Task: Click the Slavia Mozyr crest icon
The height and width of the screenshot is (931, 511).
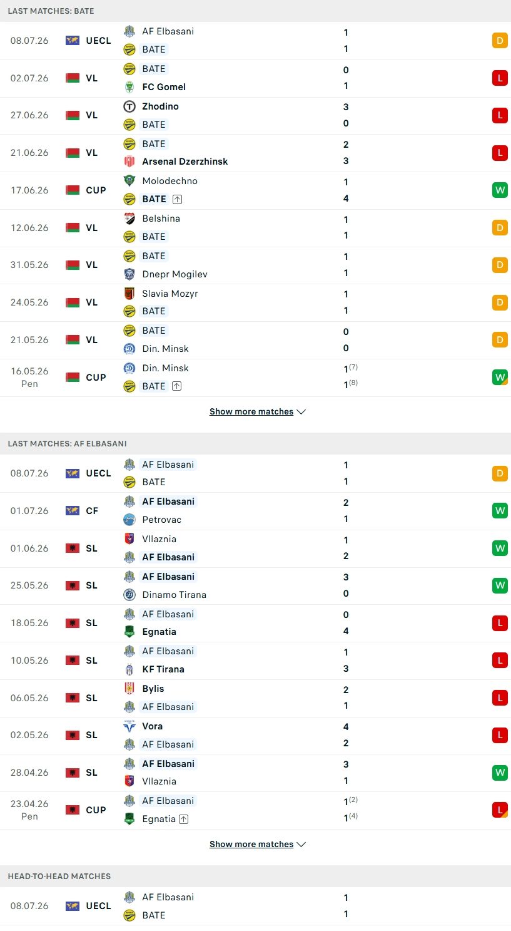Action: pos(129,294)
